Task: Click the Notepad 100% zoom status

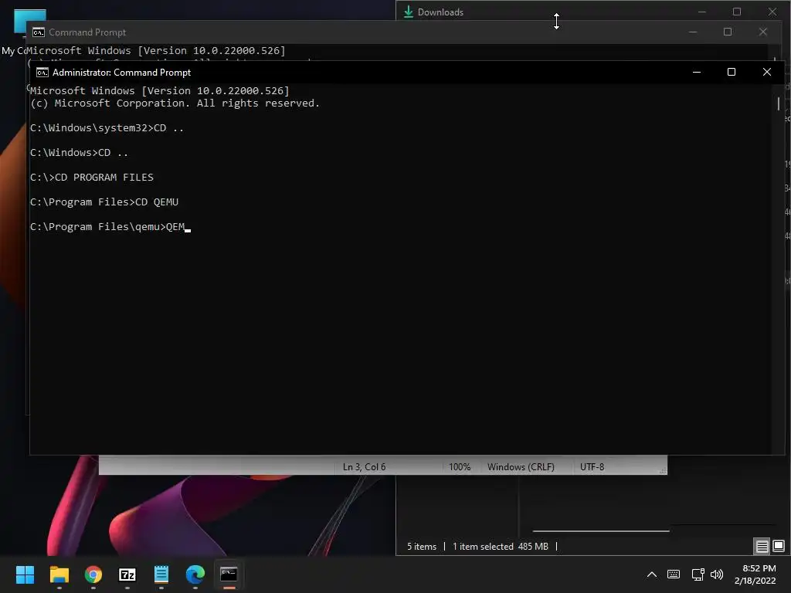Action: click(x=460, y=467)
